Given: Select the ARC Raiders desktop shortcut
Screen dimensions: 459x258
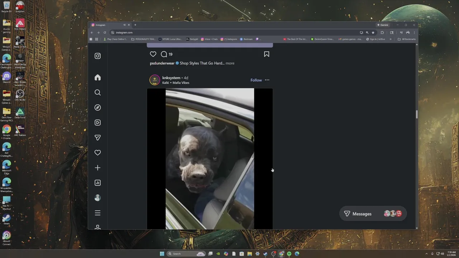Looking at the screenshot, I should tap(20, 130).
